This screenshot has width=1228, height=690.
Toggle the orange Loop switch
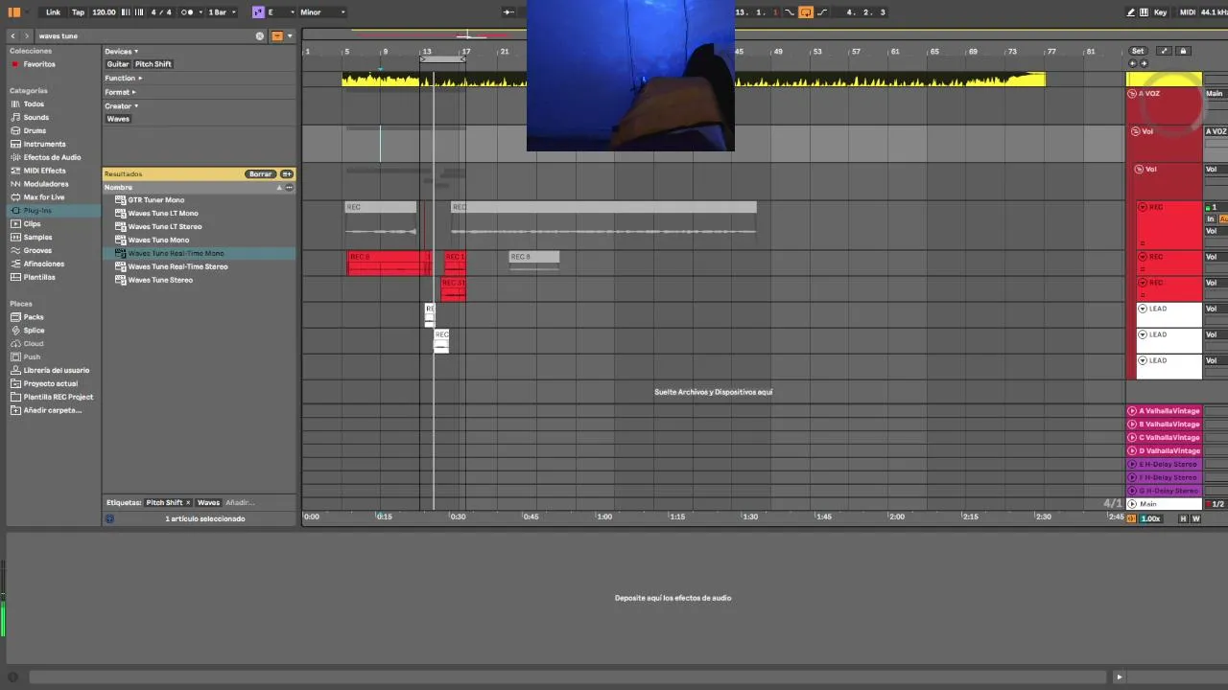click(806, 12)
